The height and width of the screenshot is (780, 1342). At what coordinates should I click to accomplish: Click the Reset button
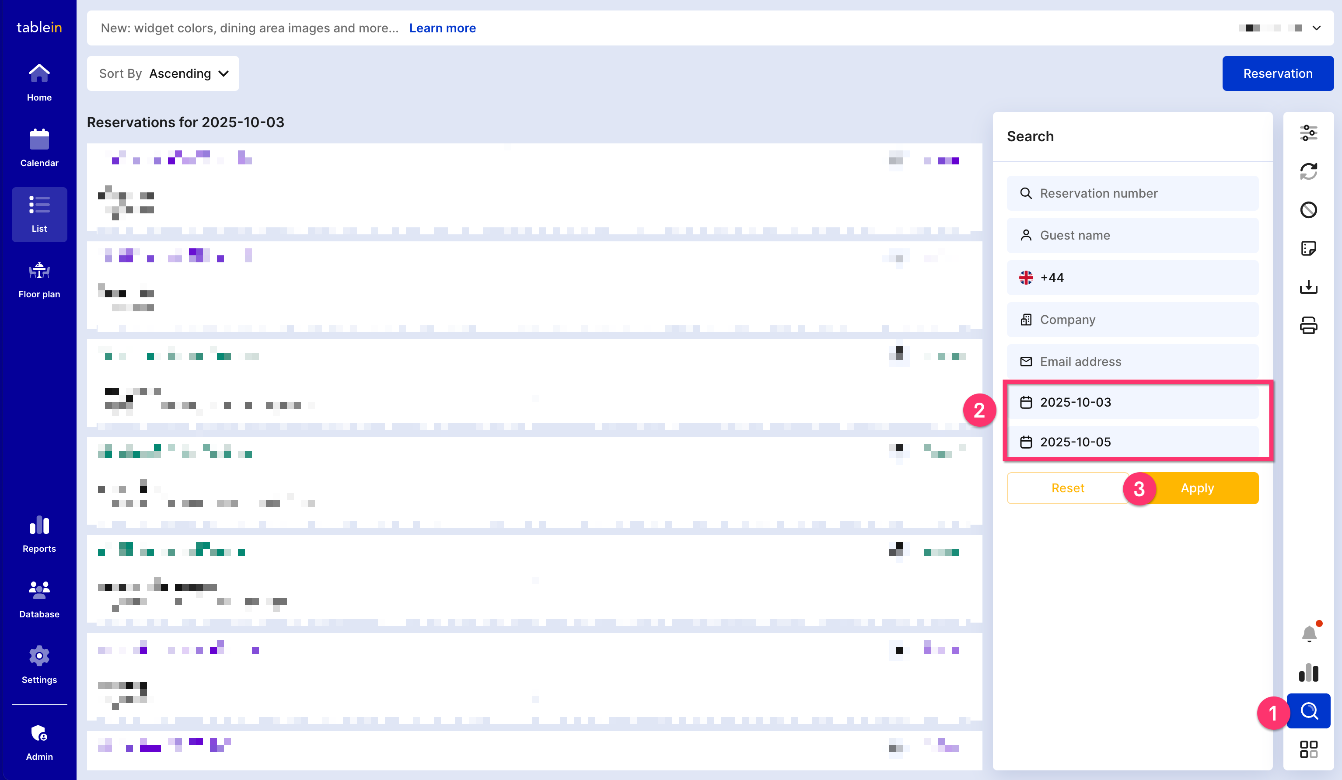click(1067, 488)
